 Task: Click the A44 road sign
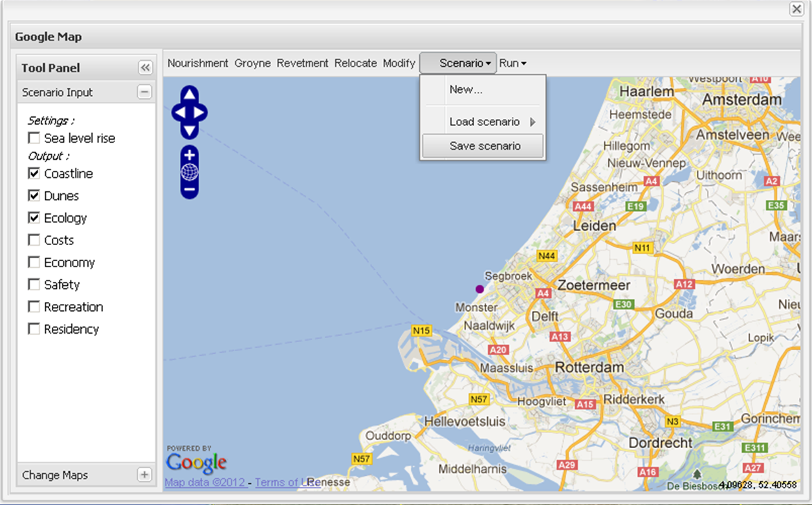(584, 206)
